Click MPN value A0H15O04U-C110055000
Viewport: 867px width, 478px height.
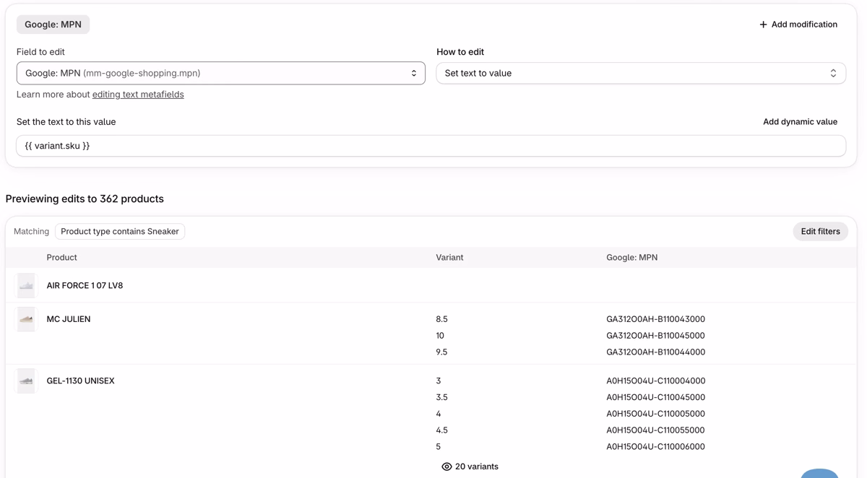coord(655,430)
